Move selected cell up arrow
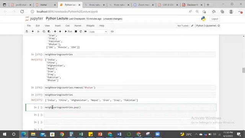Screen dimensions: 245x138 coord(55,31)
